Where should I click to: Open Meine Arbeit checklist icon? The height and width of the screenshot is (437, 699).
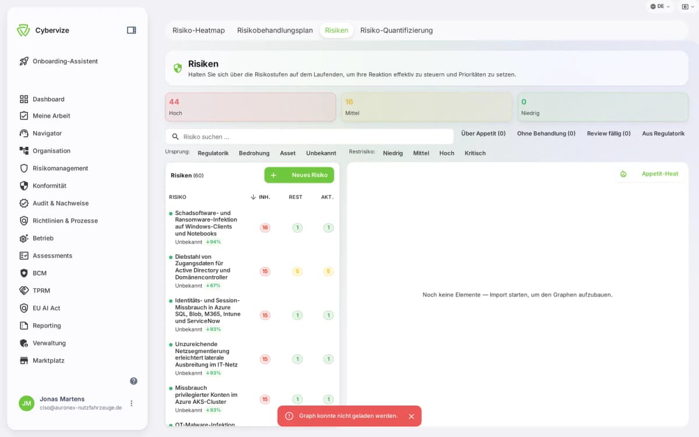tap(24, 116)
